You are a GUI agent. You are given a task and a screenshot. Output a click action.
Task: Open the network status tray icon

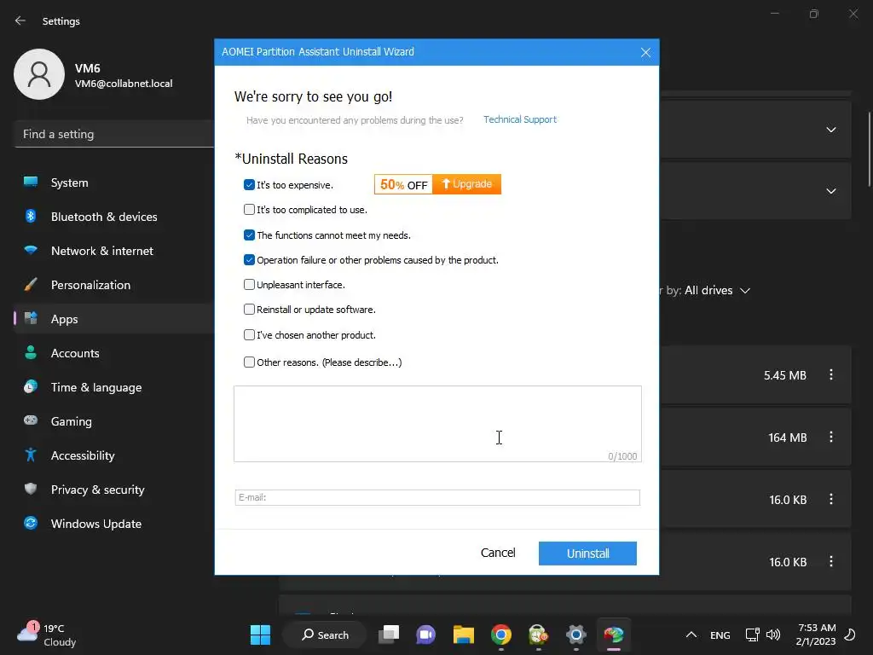coord(752,635)
